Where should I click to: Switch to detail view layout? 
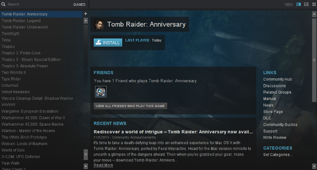298,4
